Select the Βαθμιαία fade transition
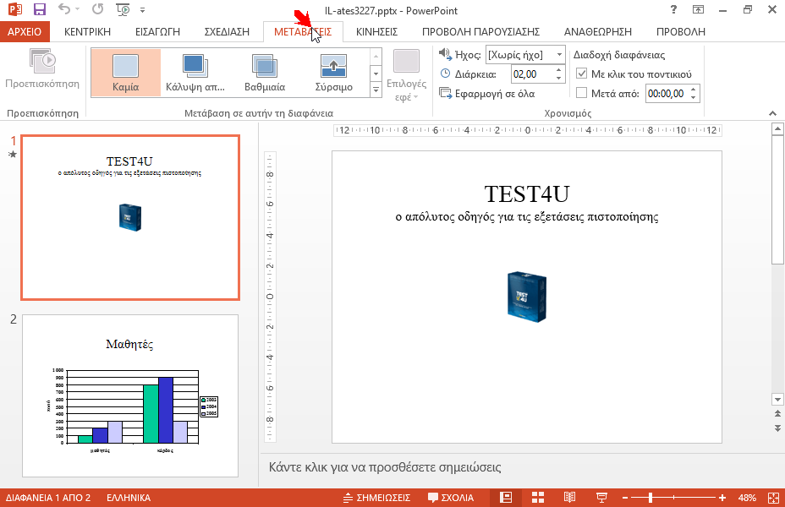 pos(265,73)
